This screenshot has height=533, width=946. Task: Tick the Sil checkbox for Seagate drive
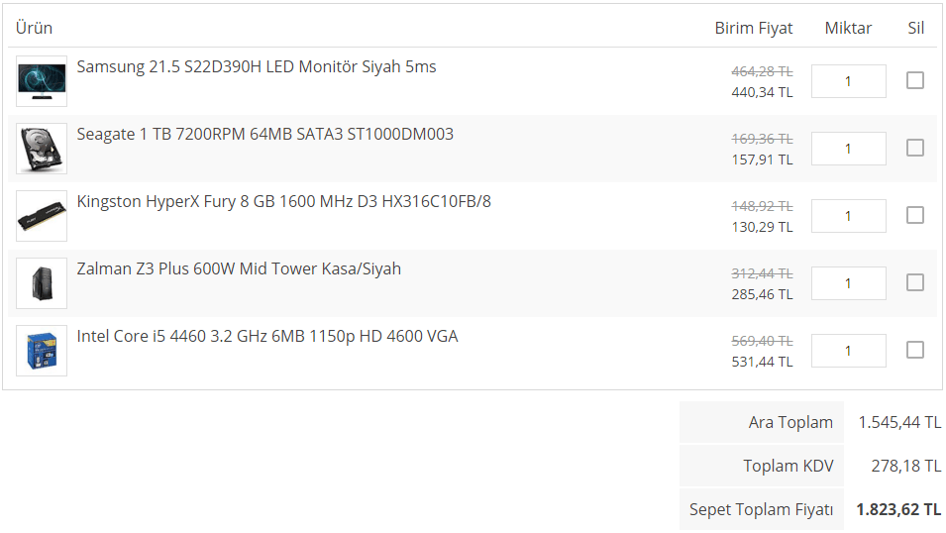915,148
